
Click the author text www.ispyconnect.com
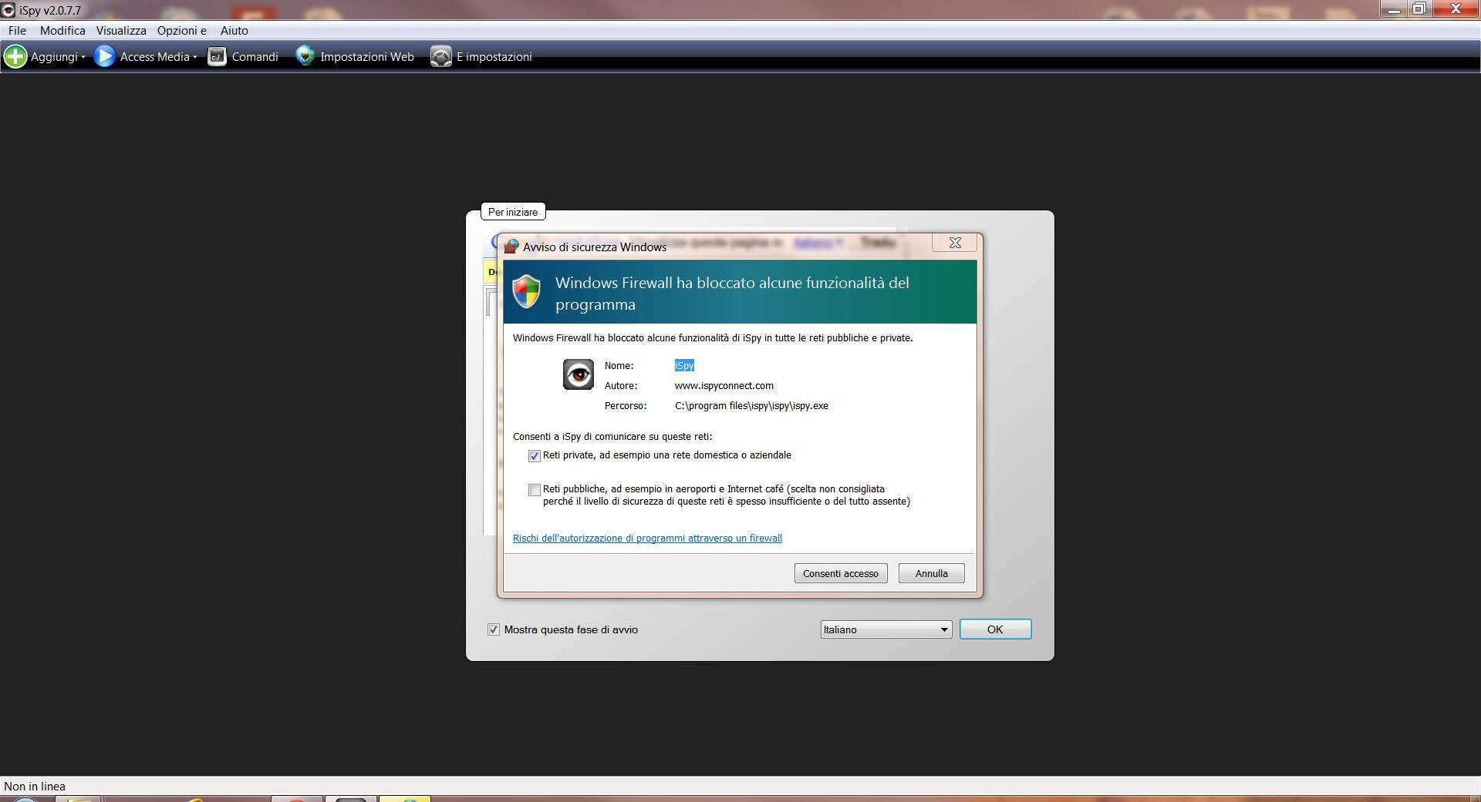724,386
